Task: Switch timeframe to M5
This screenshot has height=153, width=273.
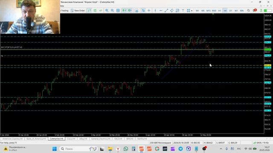Action: (x=203, y=11)
